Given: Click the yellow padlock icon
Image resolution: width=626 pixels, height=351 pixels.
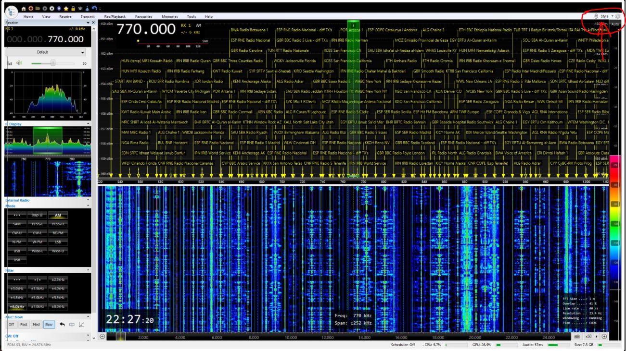Looking at the screenshot, I should click(73, 9).
